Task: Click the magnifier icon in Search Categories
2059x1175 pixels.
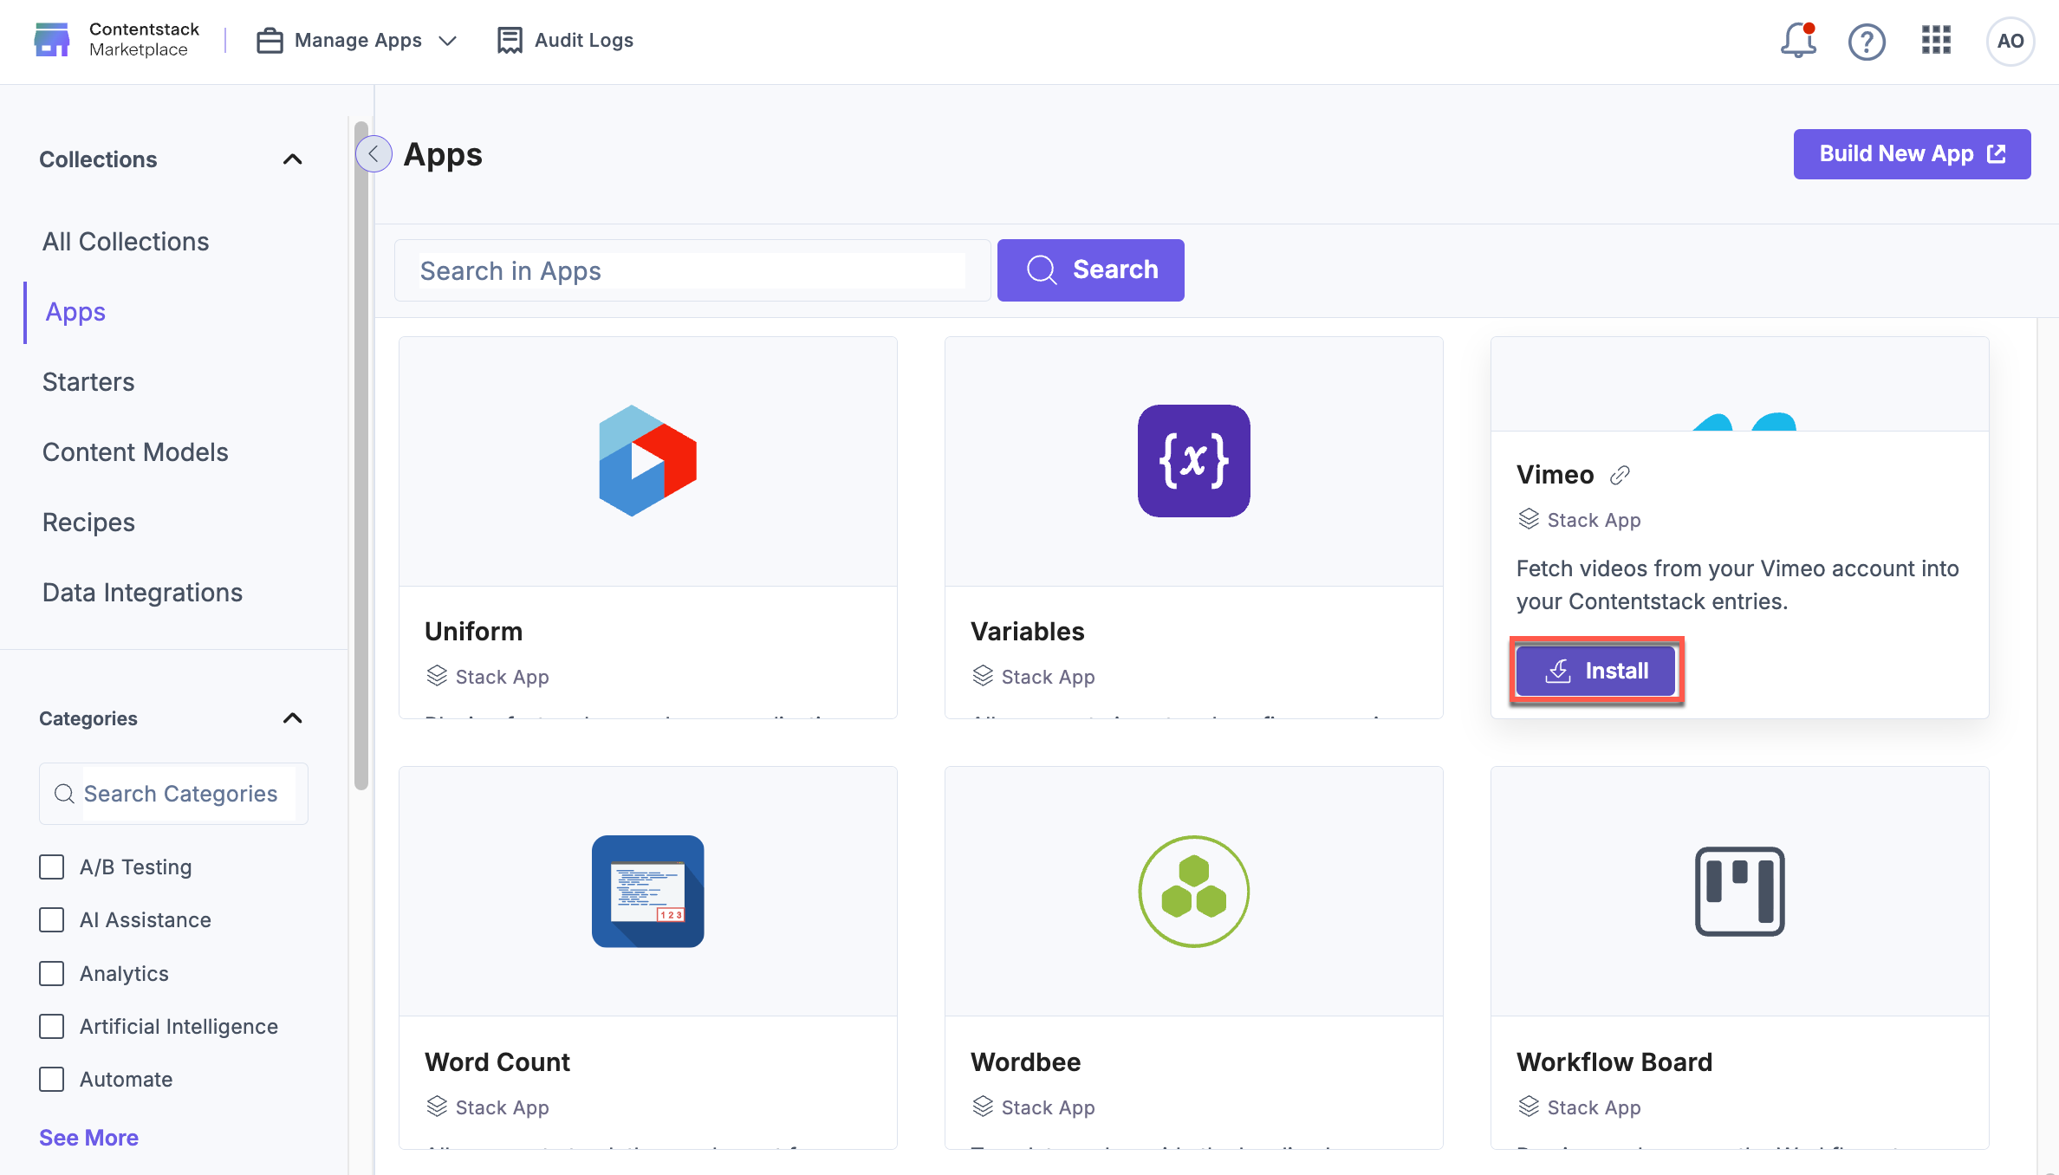Action: click(x=64, y=794)
